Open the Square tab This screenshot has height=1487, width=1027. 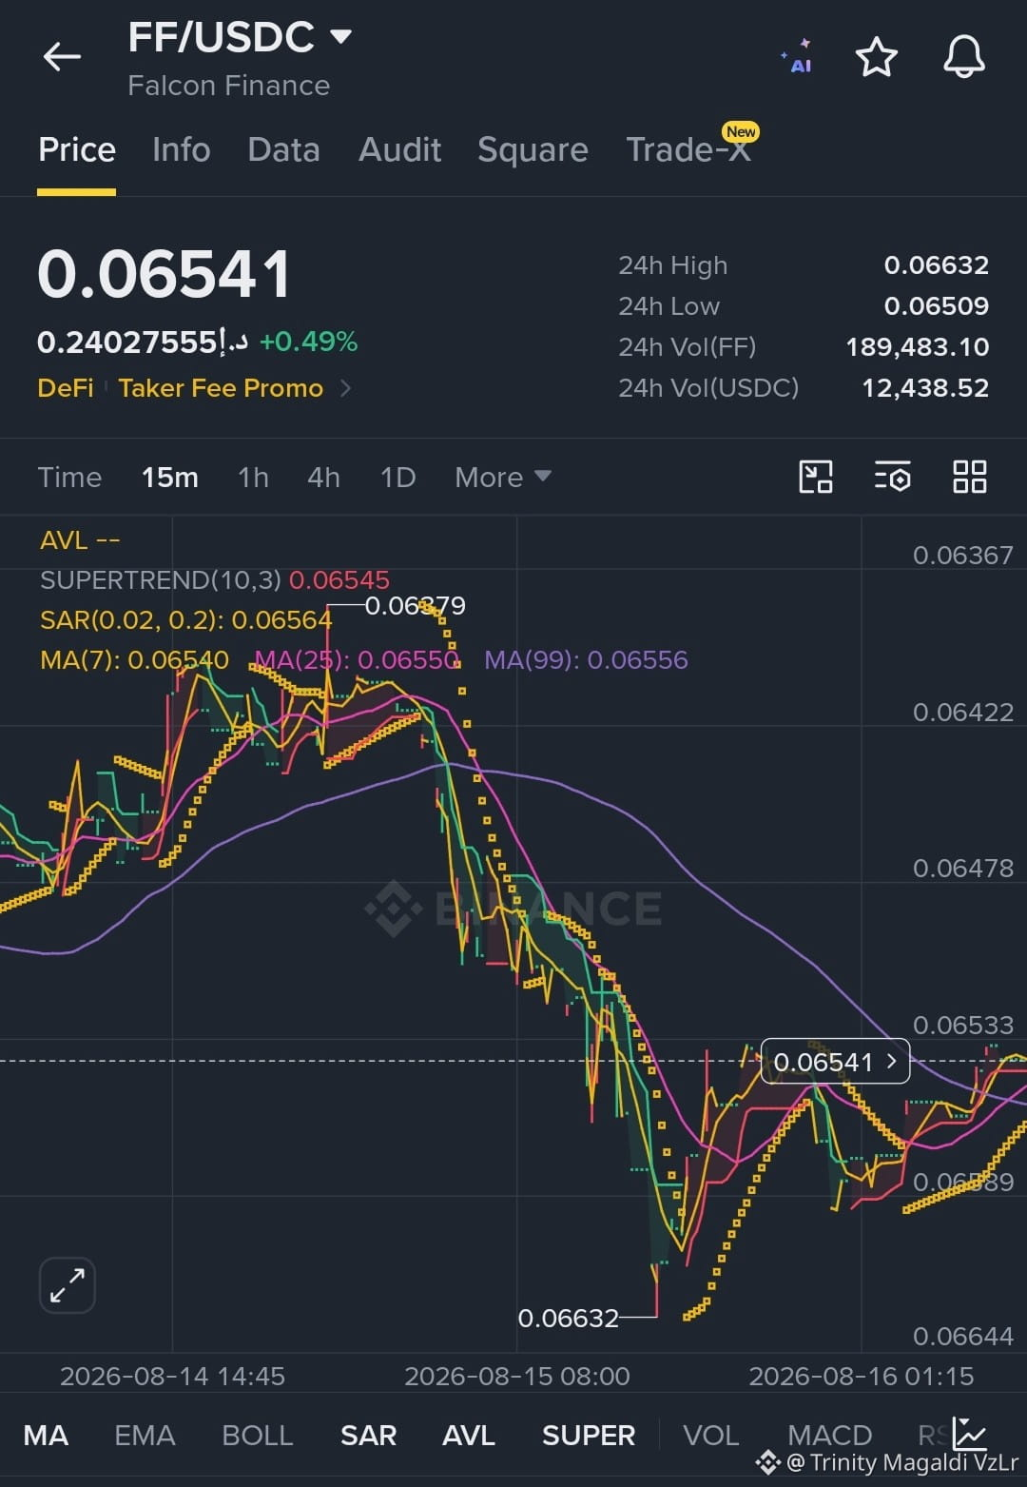click(533, 150)
